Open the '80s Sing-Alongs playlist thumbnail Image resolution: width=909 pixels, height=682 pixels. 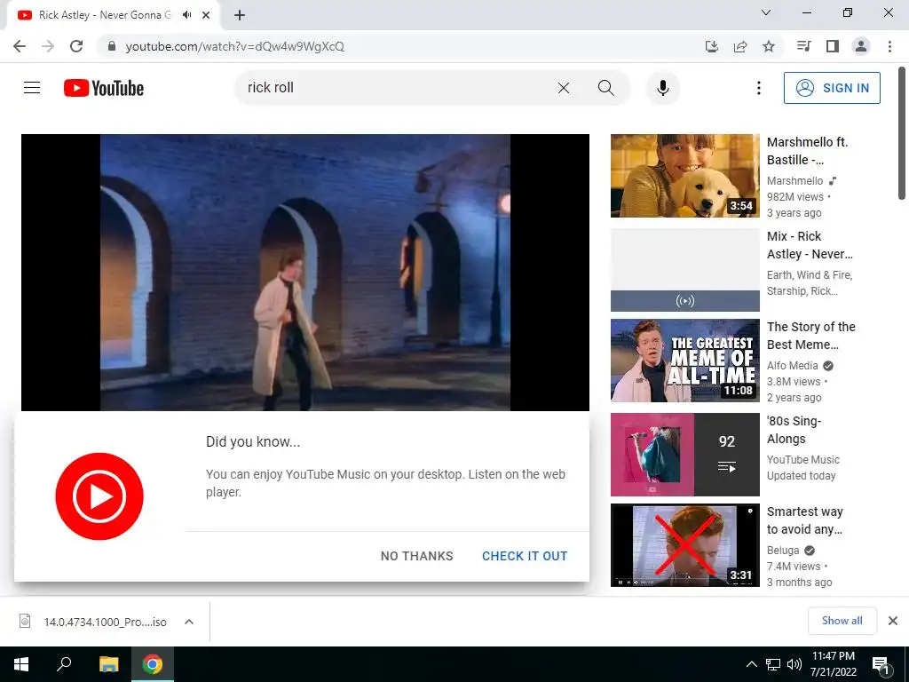tap(684, 455)
